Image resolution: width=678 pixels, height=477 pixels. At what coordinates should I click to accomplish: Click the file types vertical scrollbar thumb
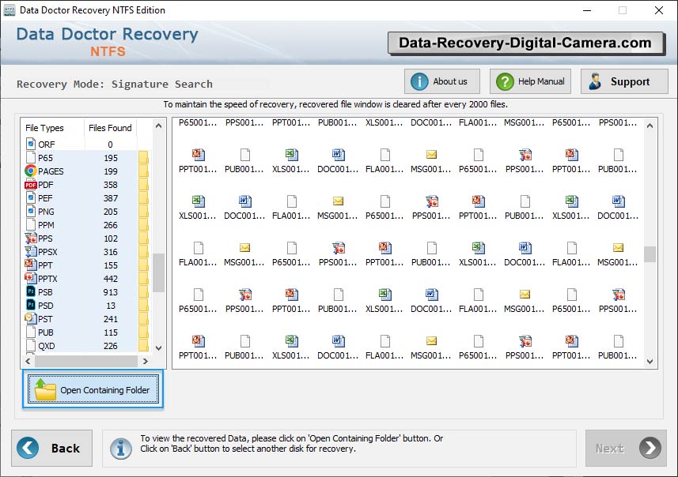click(159, 272)
